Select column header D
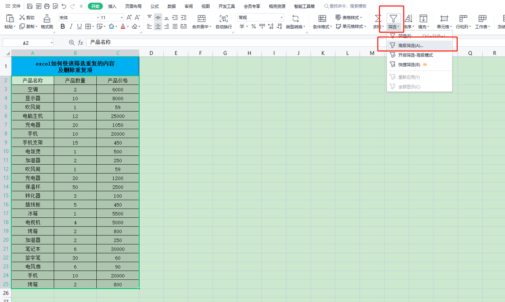505x302 pixels. 151,53
